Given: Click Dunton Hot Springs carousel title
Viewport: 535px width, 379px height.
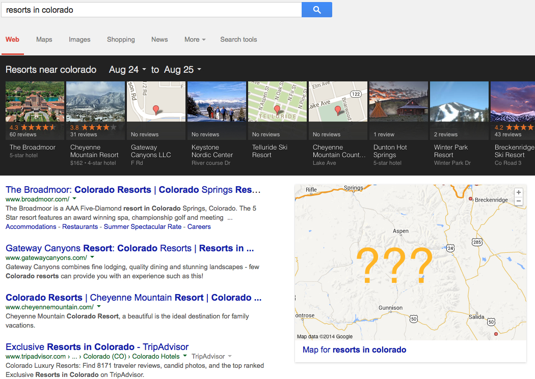Looking at the screenshot, I should coord(390,151).
